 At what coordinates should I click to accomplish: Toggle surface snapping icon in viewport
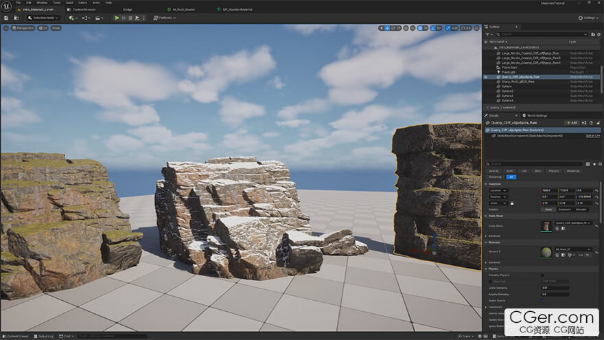413,28
